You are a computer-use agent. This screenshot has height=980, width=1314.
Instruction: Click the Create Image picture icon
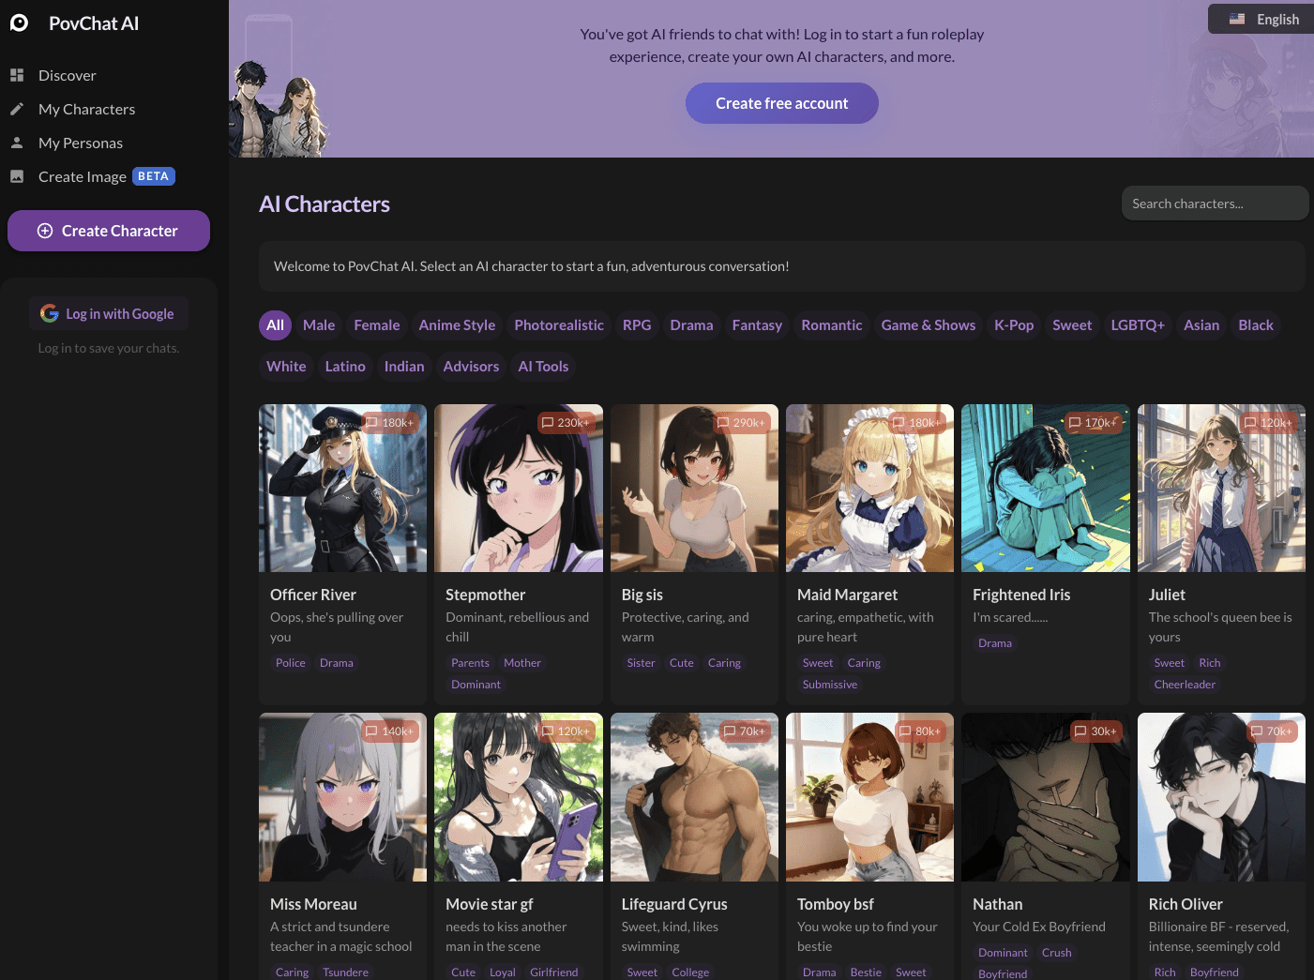[17, 176]
